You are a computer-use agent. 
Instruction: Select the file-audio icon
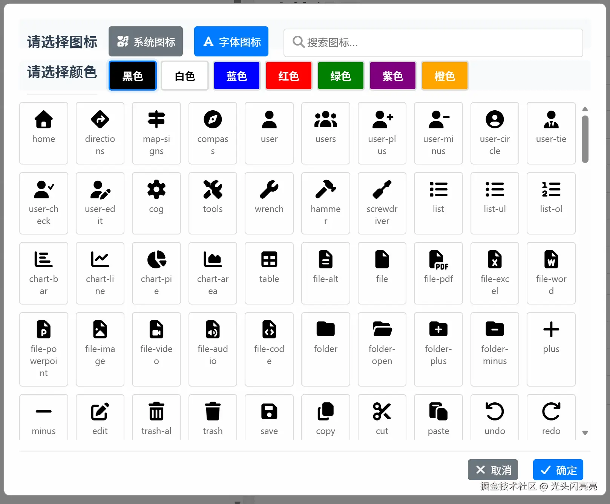tap(213, 349)
